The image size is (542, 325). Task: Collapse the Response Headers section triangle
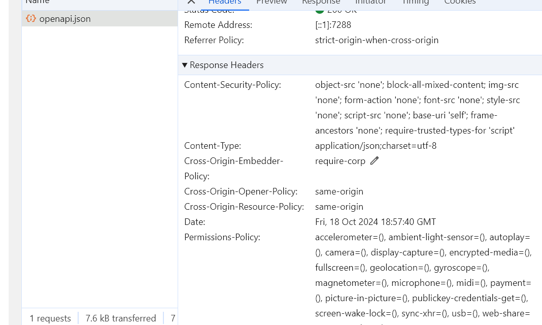coord(185,65)
